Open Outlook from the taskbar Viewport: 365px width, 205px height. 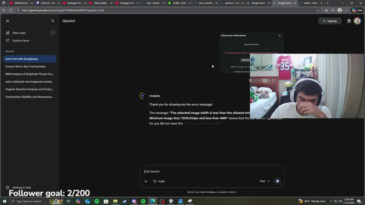click(87, 201)
